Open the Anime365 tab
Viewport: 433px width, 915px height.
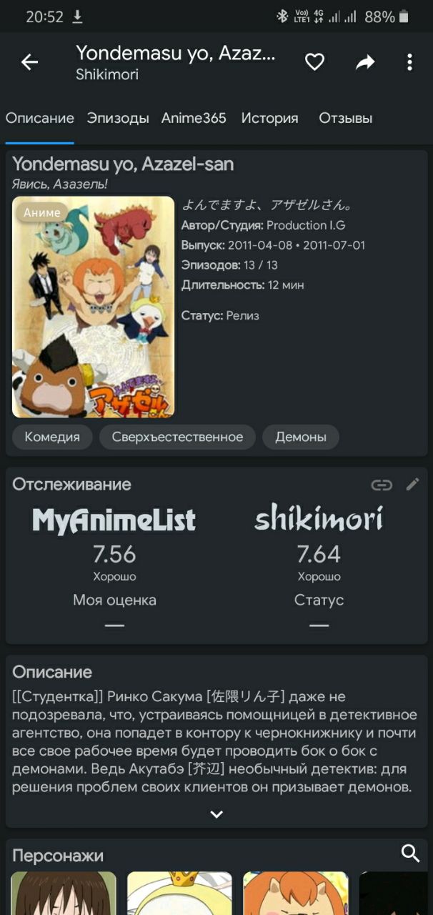pos(194,119)
